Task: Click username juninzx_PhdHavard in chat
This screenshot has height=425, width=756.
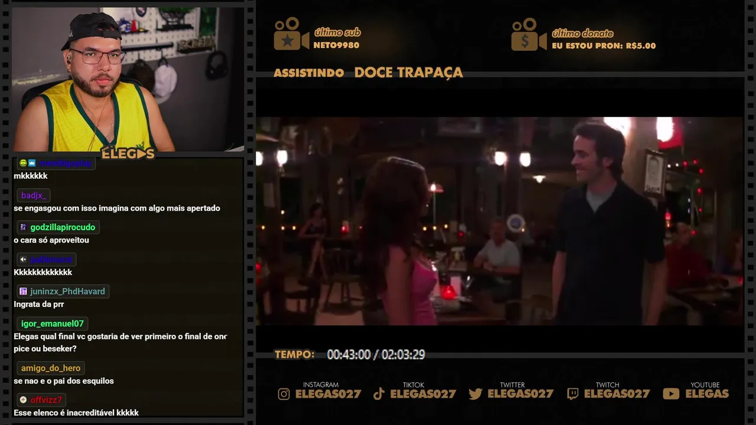Action: 67,292
